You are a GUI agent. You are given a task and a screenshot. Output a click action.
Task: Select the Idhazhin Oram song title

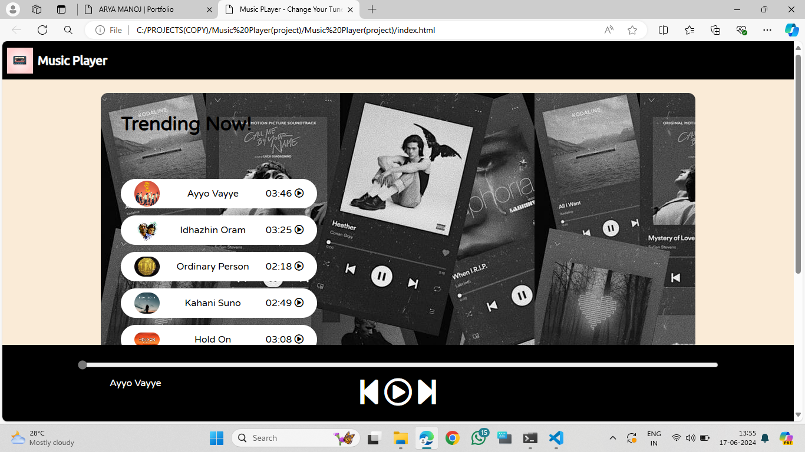213,230
